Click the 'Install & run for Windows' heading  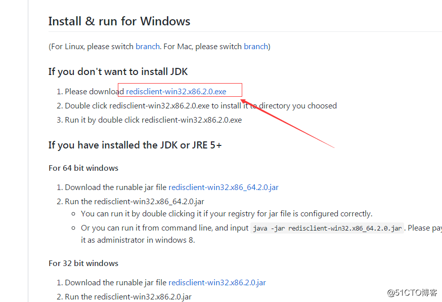coord(119,21)
